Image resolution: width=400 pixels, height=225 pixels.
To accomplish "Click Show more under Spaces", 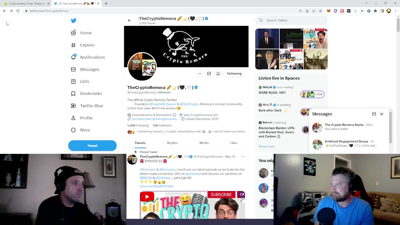I will point(267,146).
